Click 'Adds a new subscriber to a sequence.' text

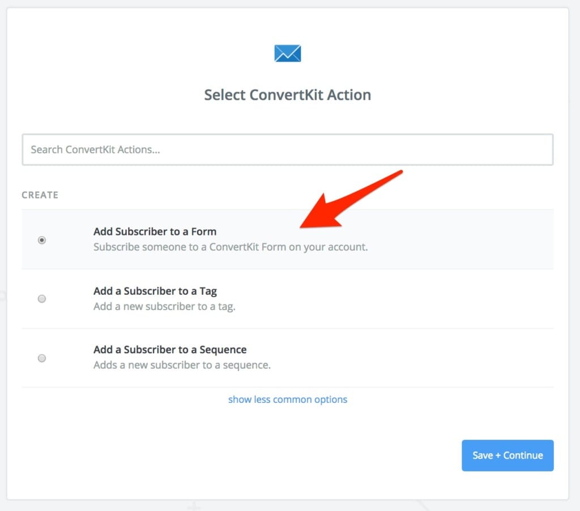pyautogui.click(x=182, y=365)
